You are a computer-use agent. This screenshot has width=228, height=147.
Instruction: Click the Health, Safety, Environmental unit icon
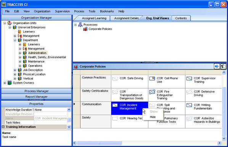click(x=25, y=57)
